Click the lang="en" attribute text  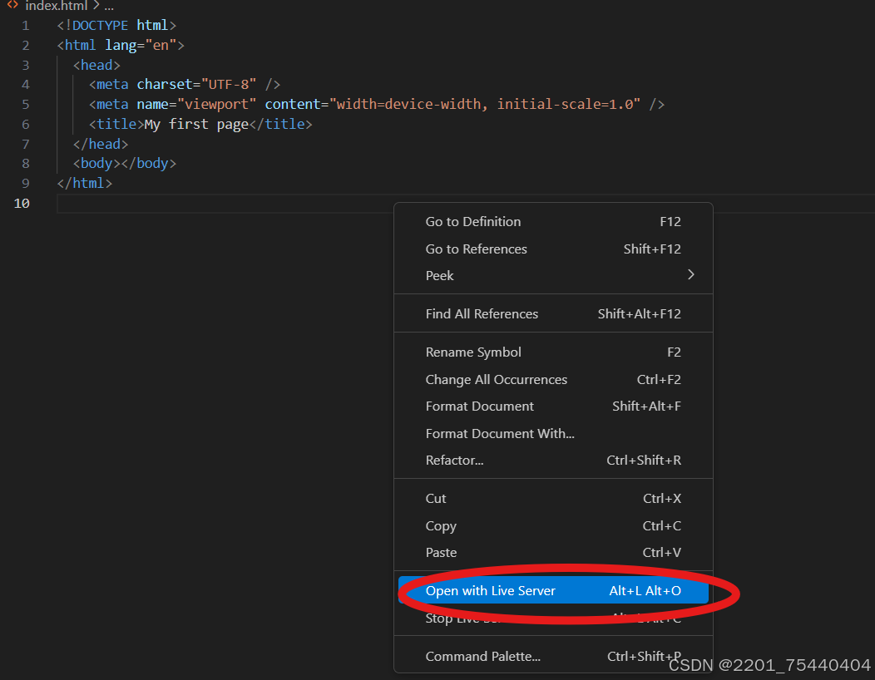point(141,45)
